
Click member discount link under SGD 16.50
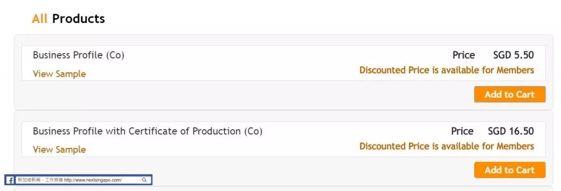447,146
